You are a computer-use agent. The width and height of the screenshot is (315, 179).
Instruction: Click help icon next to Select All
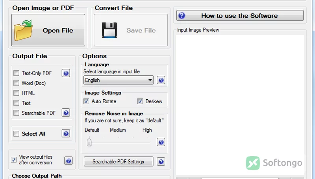pos(66,133)
